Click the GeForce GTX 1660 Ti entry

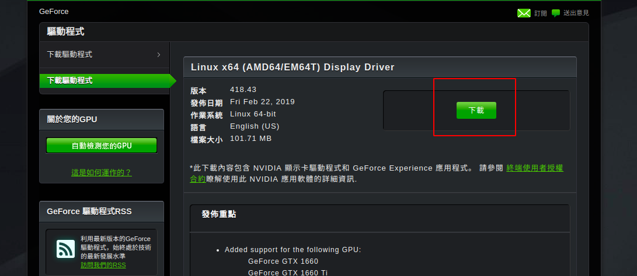[288, 273]
